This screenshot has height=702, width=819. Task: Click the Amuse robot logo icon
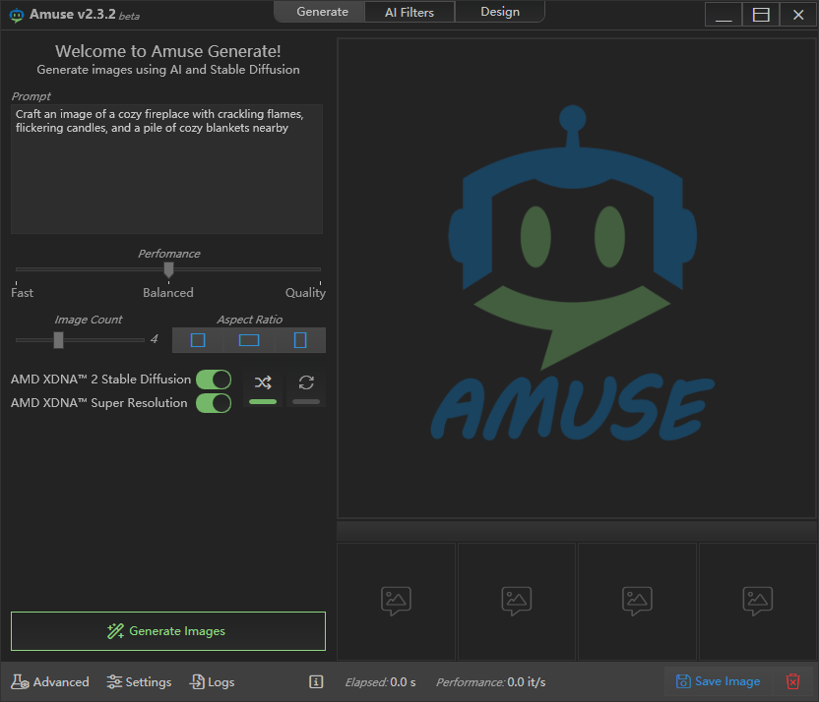click(x=17, y=15)
